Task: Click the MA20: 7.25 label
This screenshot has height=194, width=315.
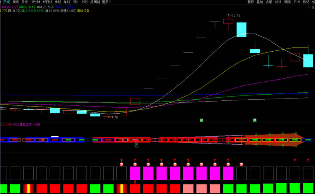Action: (x=10, y=7)
